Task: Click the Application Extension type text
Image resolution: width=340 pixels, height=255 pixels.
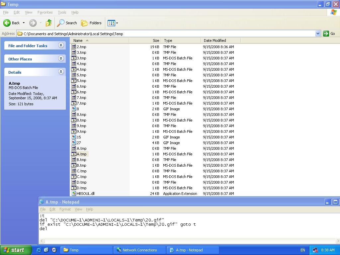Action: coord(180,194)
